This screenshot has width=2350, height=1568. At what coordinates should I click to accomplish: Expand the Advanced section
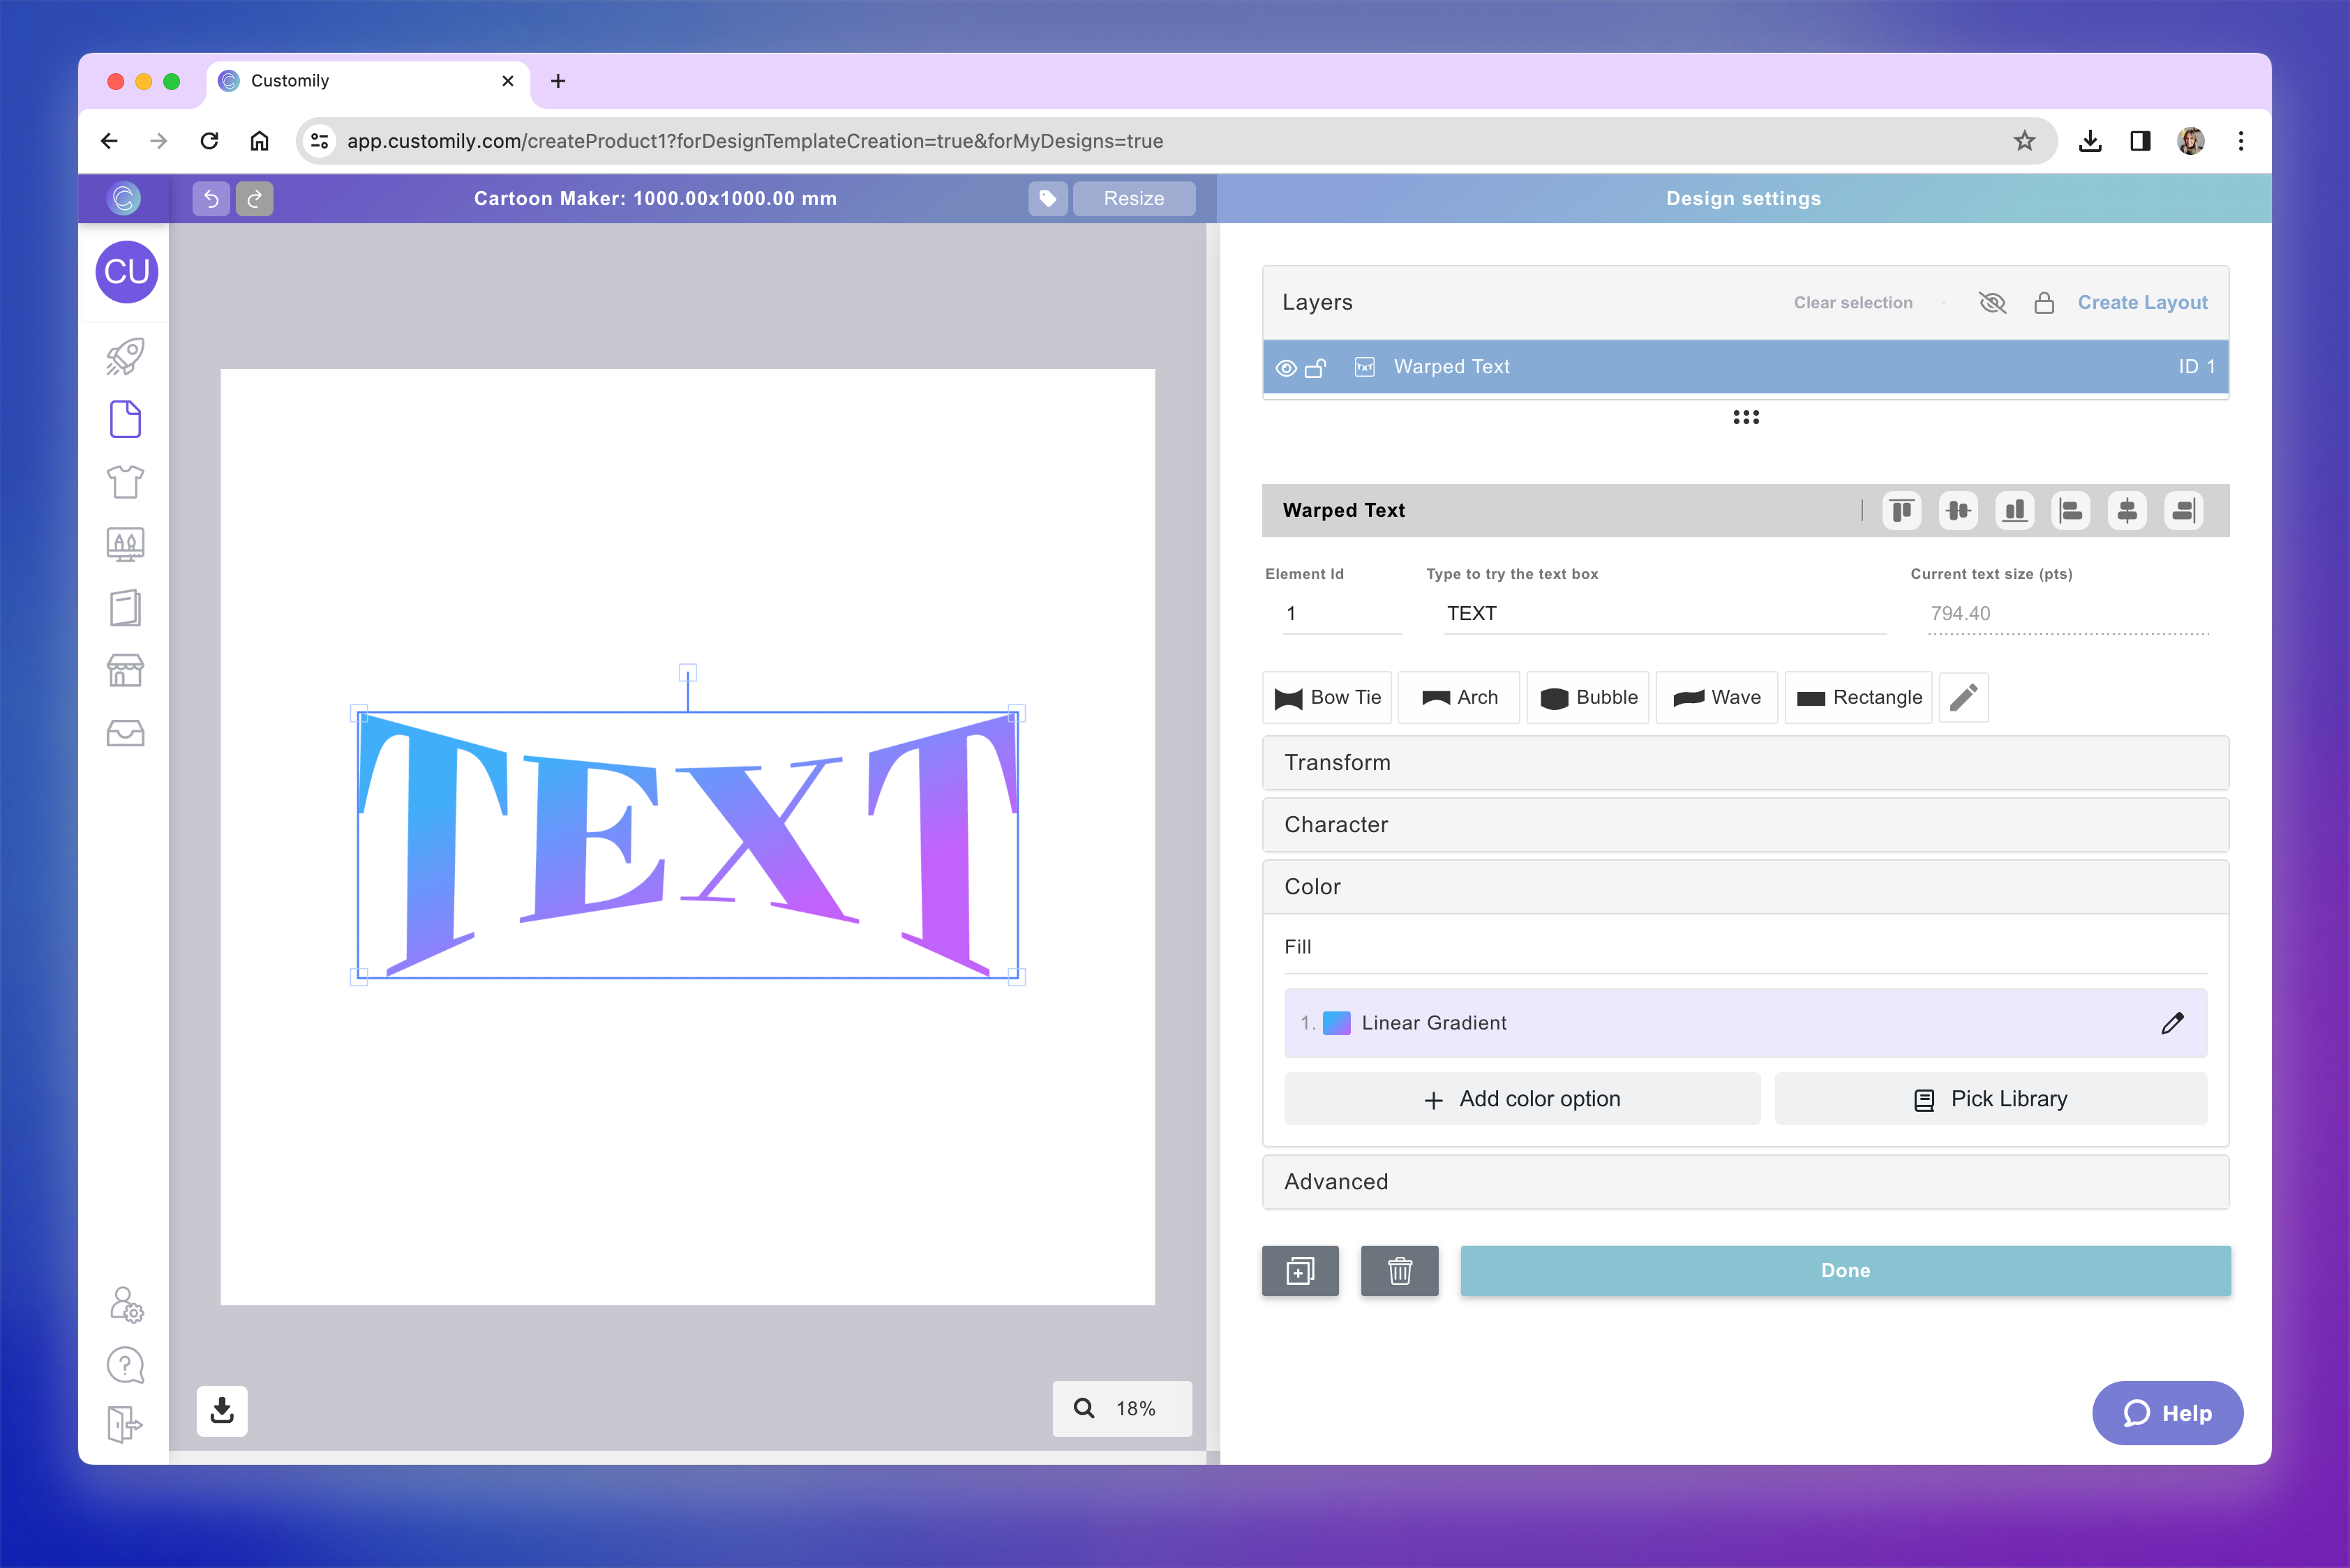(1745, 1181)
